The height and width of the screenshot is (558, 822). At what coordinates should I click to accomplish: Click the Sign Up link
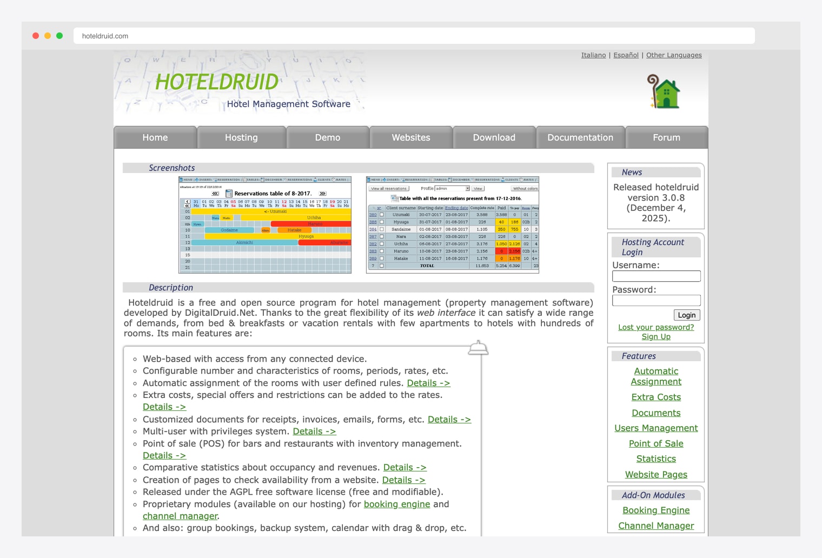point(656,336)
